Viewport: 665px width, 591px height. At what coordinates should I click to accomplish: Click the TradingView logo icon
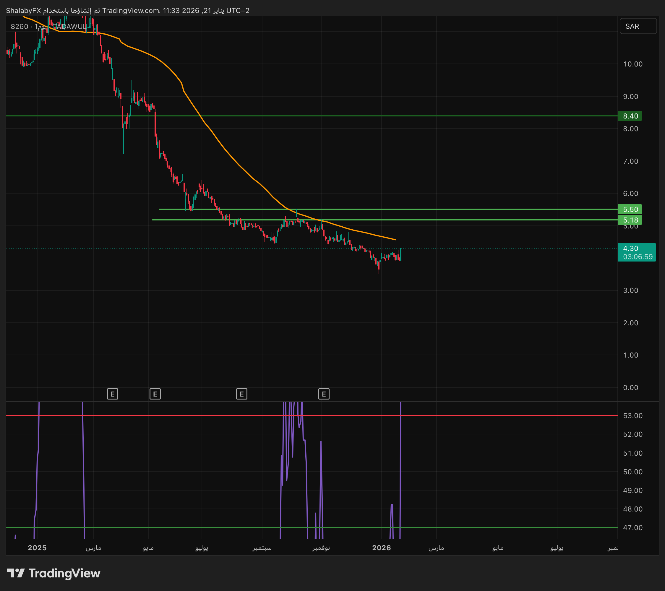click(16, 573)
